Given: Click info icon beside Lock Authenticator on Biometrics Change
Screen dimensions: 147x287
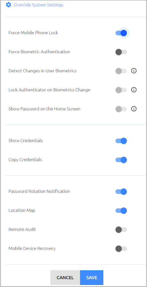Looking at the screenshot, I should point(134,90).
